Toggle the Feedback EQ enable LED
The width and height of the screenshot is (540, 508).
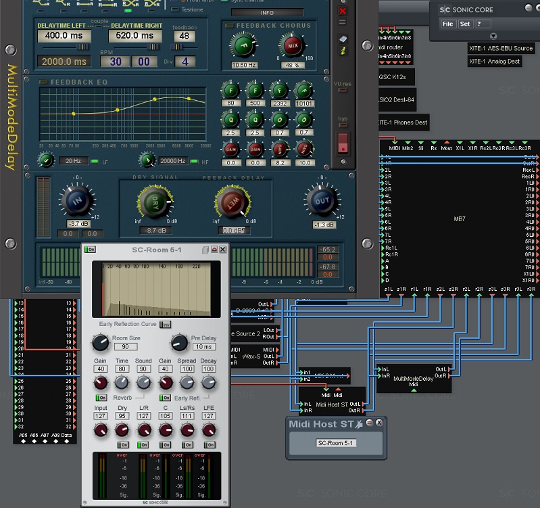(43, 82)
